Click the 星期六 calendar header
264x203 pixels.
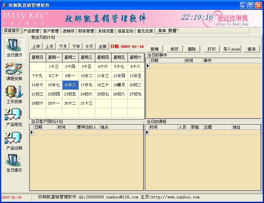pyautogui.click(x=136, y=57)
